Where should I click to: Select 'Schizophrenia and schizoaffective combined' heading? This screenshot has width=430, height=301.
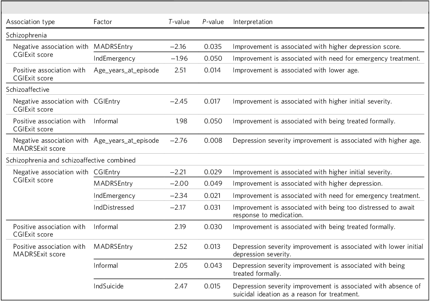tap(71, 160)
